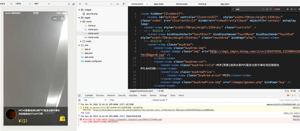
Task: Switch to the Trace devtools tab
Action: pyautogui.click(x=172, y=95)
